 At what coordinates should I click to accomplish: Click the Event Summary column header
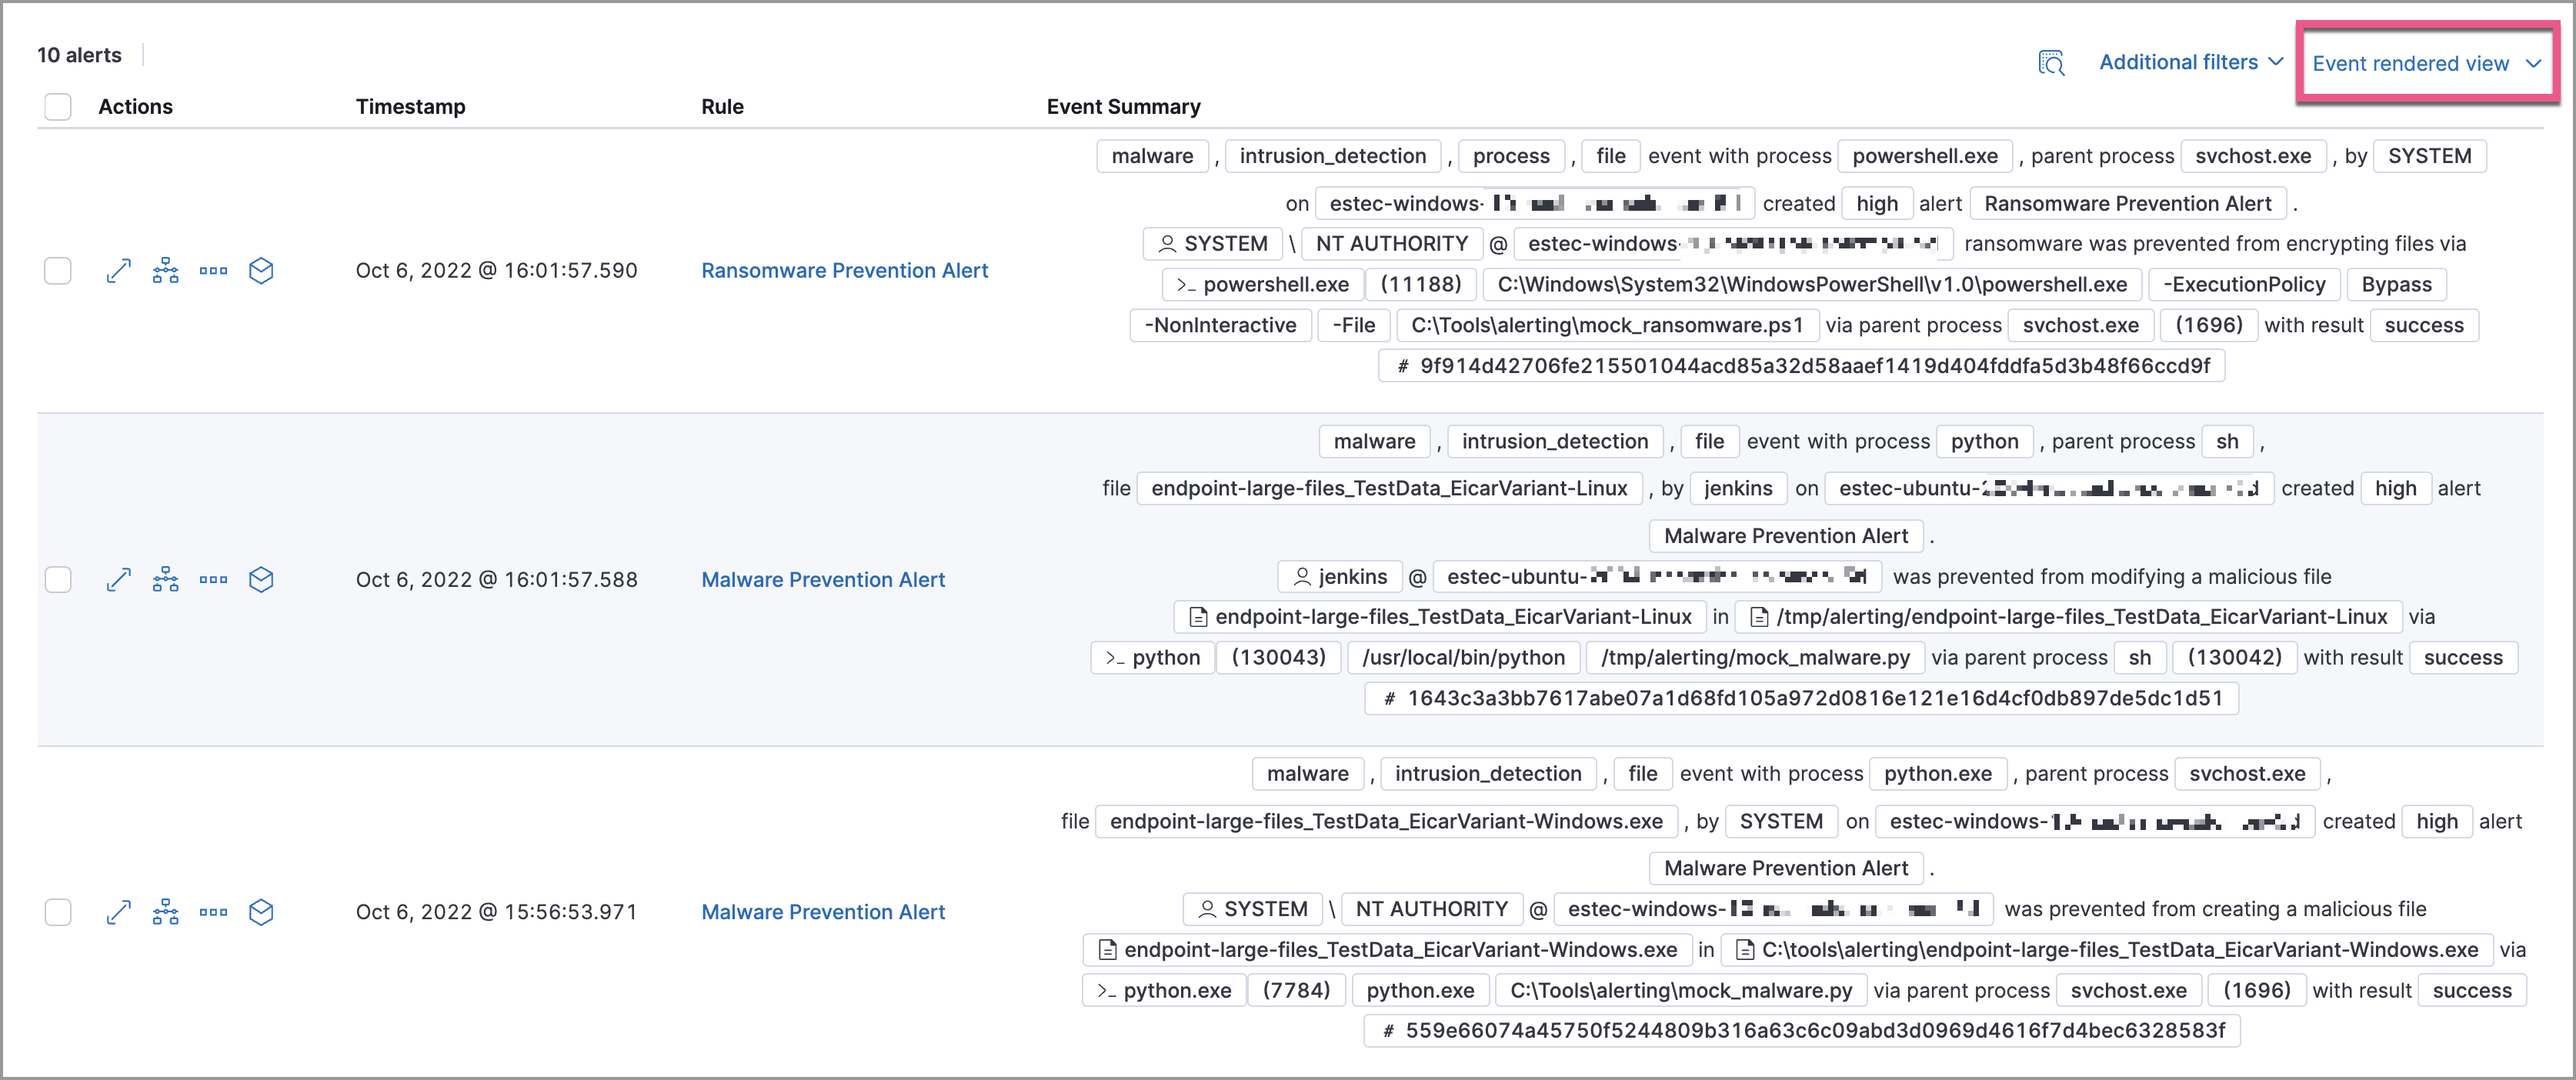pyautogui.click(x=1123, y=107)
